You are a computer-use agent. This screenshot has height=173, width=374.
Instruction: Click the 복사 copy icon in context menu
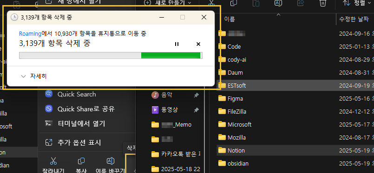[81, 161]
